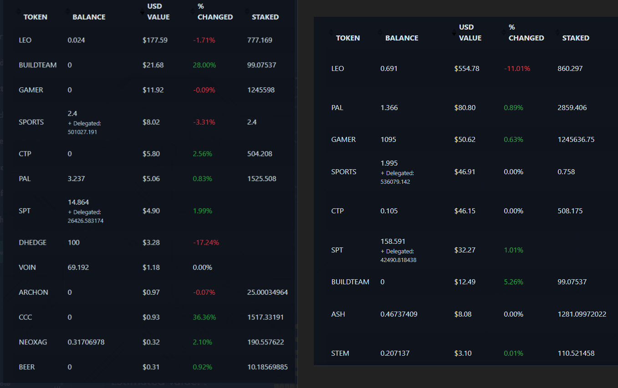
Task: Click the $177.59 USD value for LEO
Action: coord(155,40)
